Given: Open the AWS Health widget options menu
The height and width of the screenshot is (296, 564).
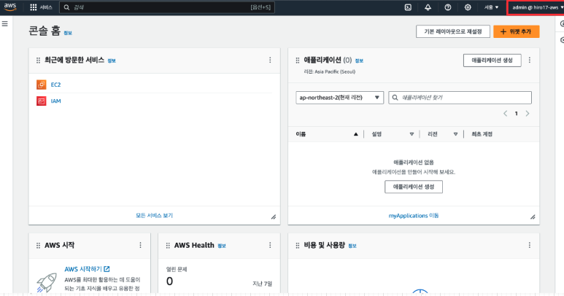Looking at the screenshot, I should point(270,245).
